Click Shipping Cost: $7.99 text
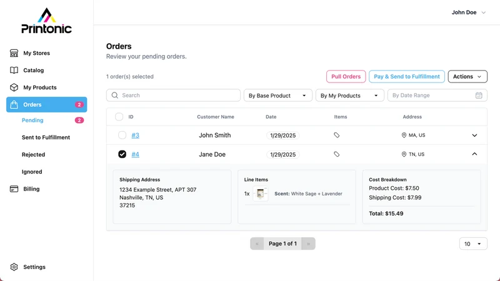Image resolution: width=500 pixels, height=281 pixels. 395,197
